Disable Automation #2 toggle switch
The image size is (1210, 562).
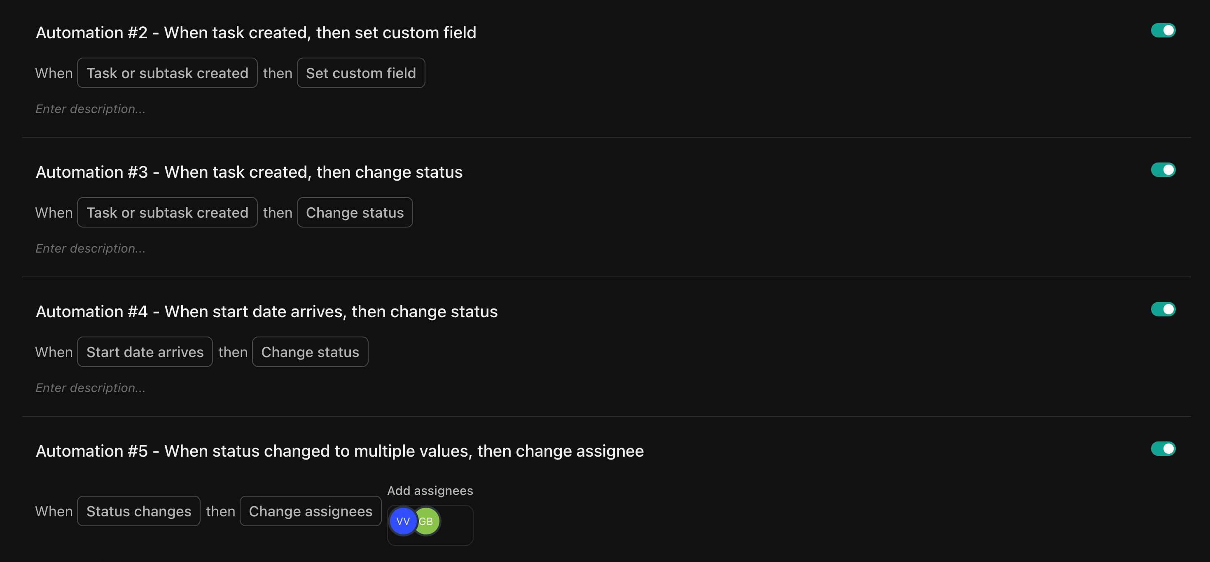(1163, 30)
